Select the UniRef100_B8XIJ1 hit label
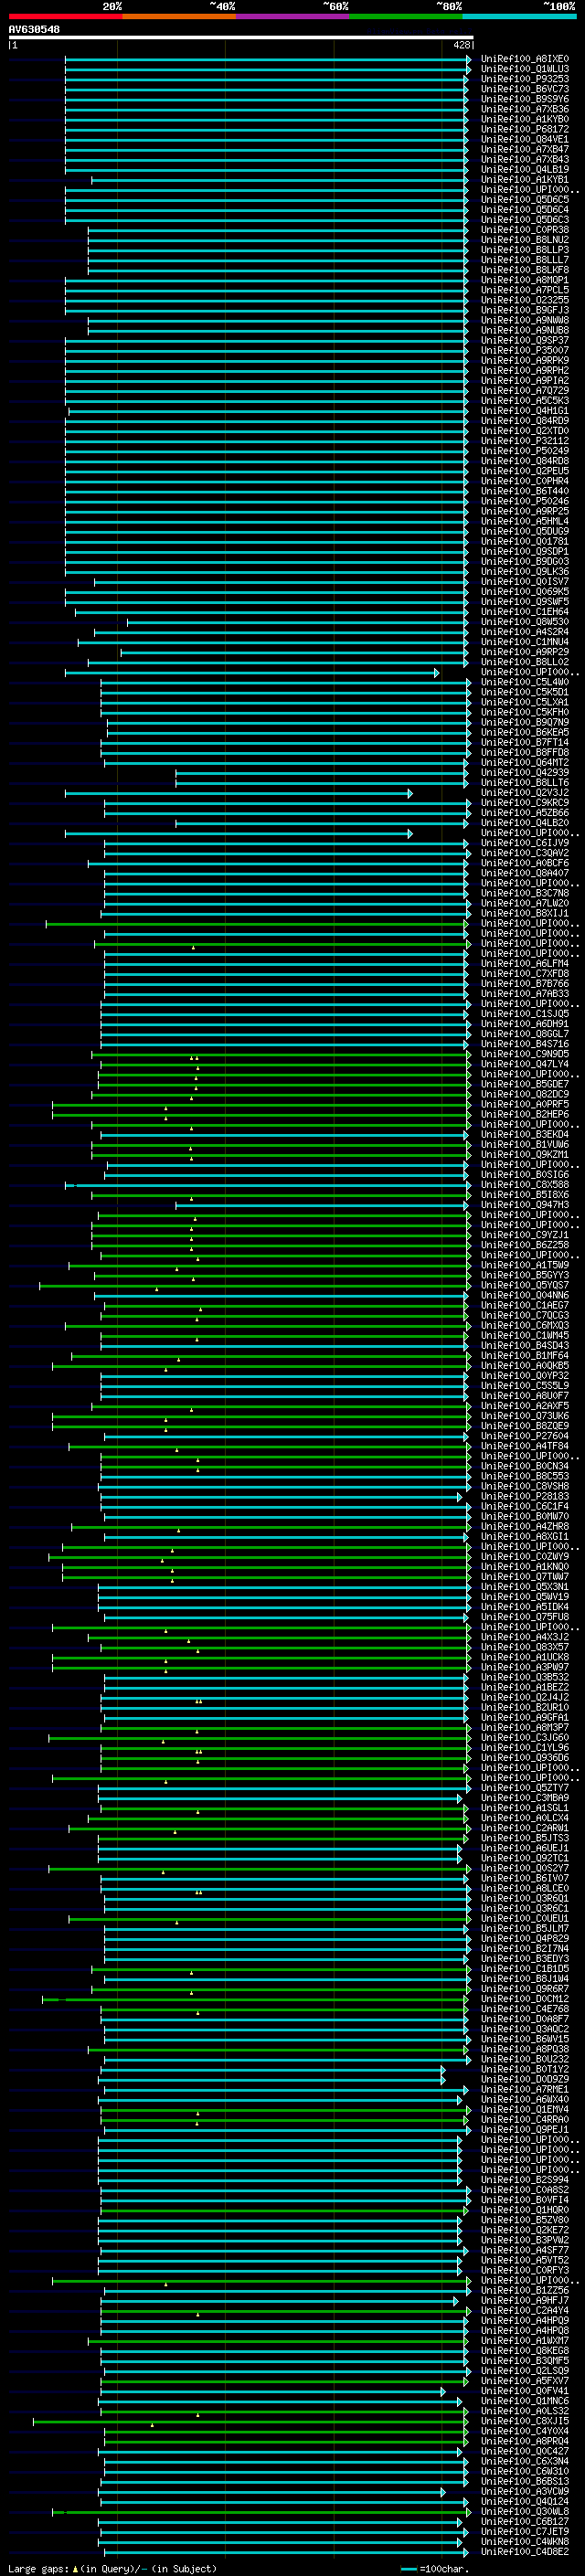Screen dimensions: 585x2576 pos(524,913)
